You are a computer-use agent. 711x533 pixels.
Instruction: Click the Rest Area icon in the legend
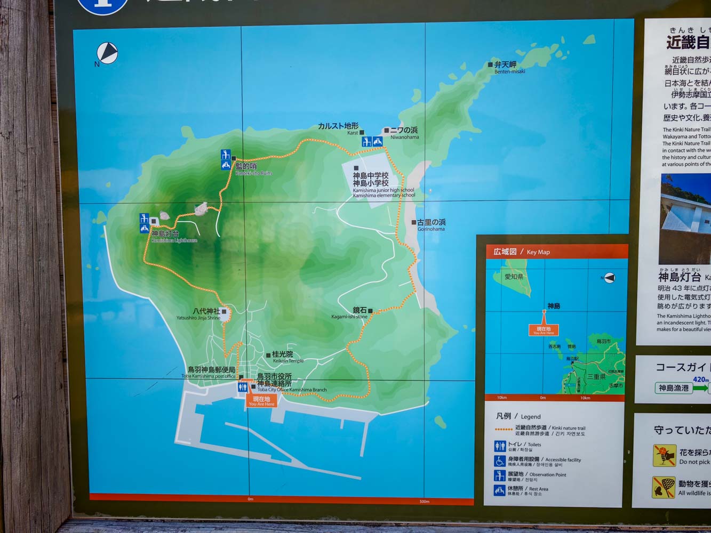click(500, 490)
